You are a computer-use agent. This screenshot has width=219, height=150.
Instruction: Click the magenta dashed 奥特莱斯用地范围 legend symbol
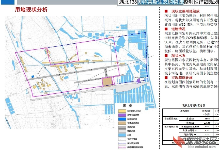click(122, 147)
